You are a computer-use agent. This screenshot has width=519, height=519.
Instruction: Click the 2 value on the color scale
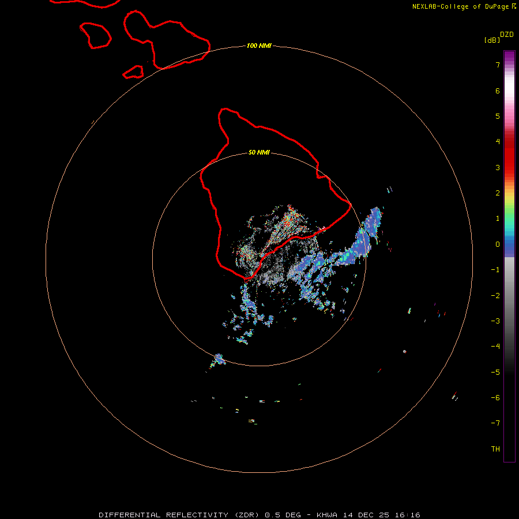point(498,193)
